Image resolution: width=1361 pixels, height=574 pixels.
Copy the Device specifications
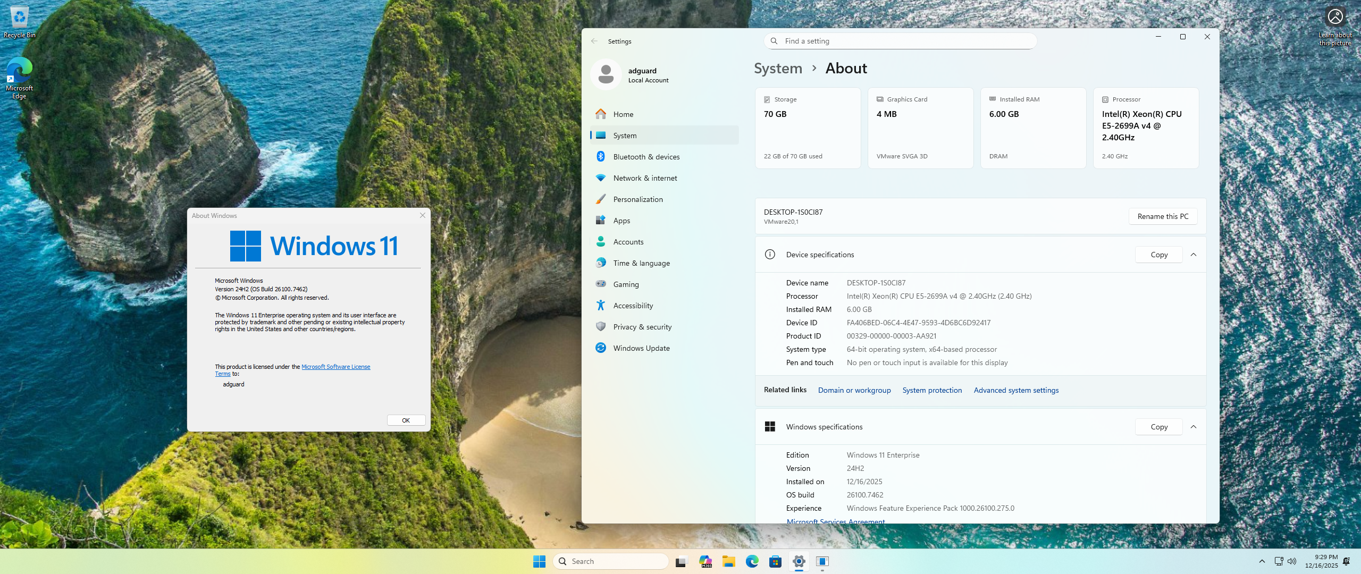[1158, 255]
